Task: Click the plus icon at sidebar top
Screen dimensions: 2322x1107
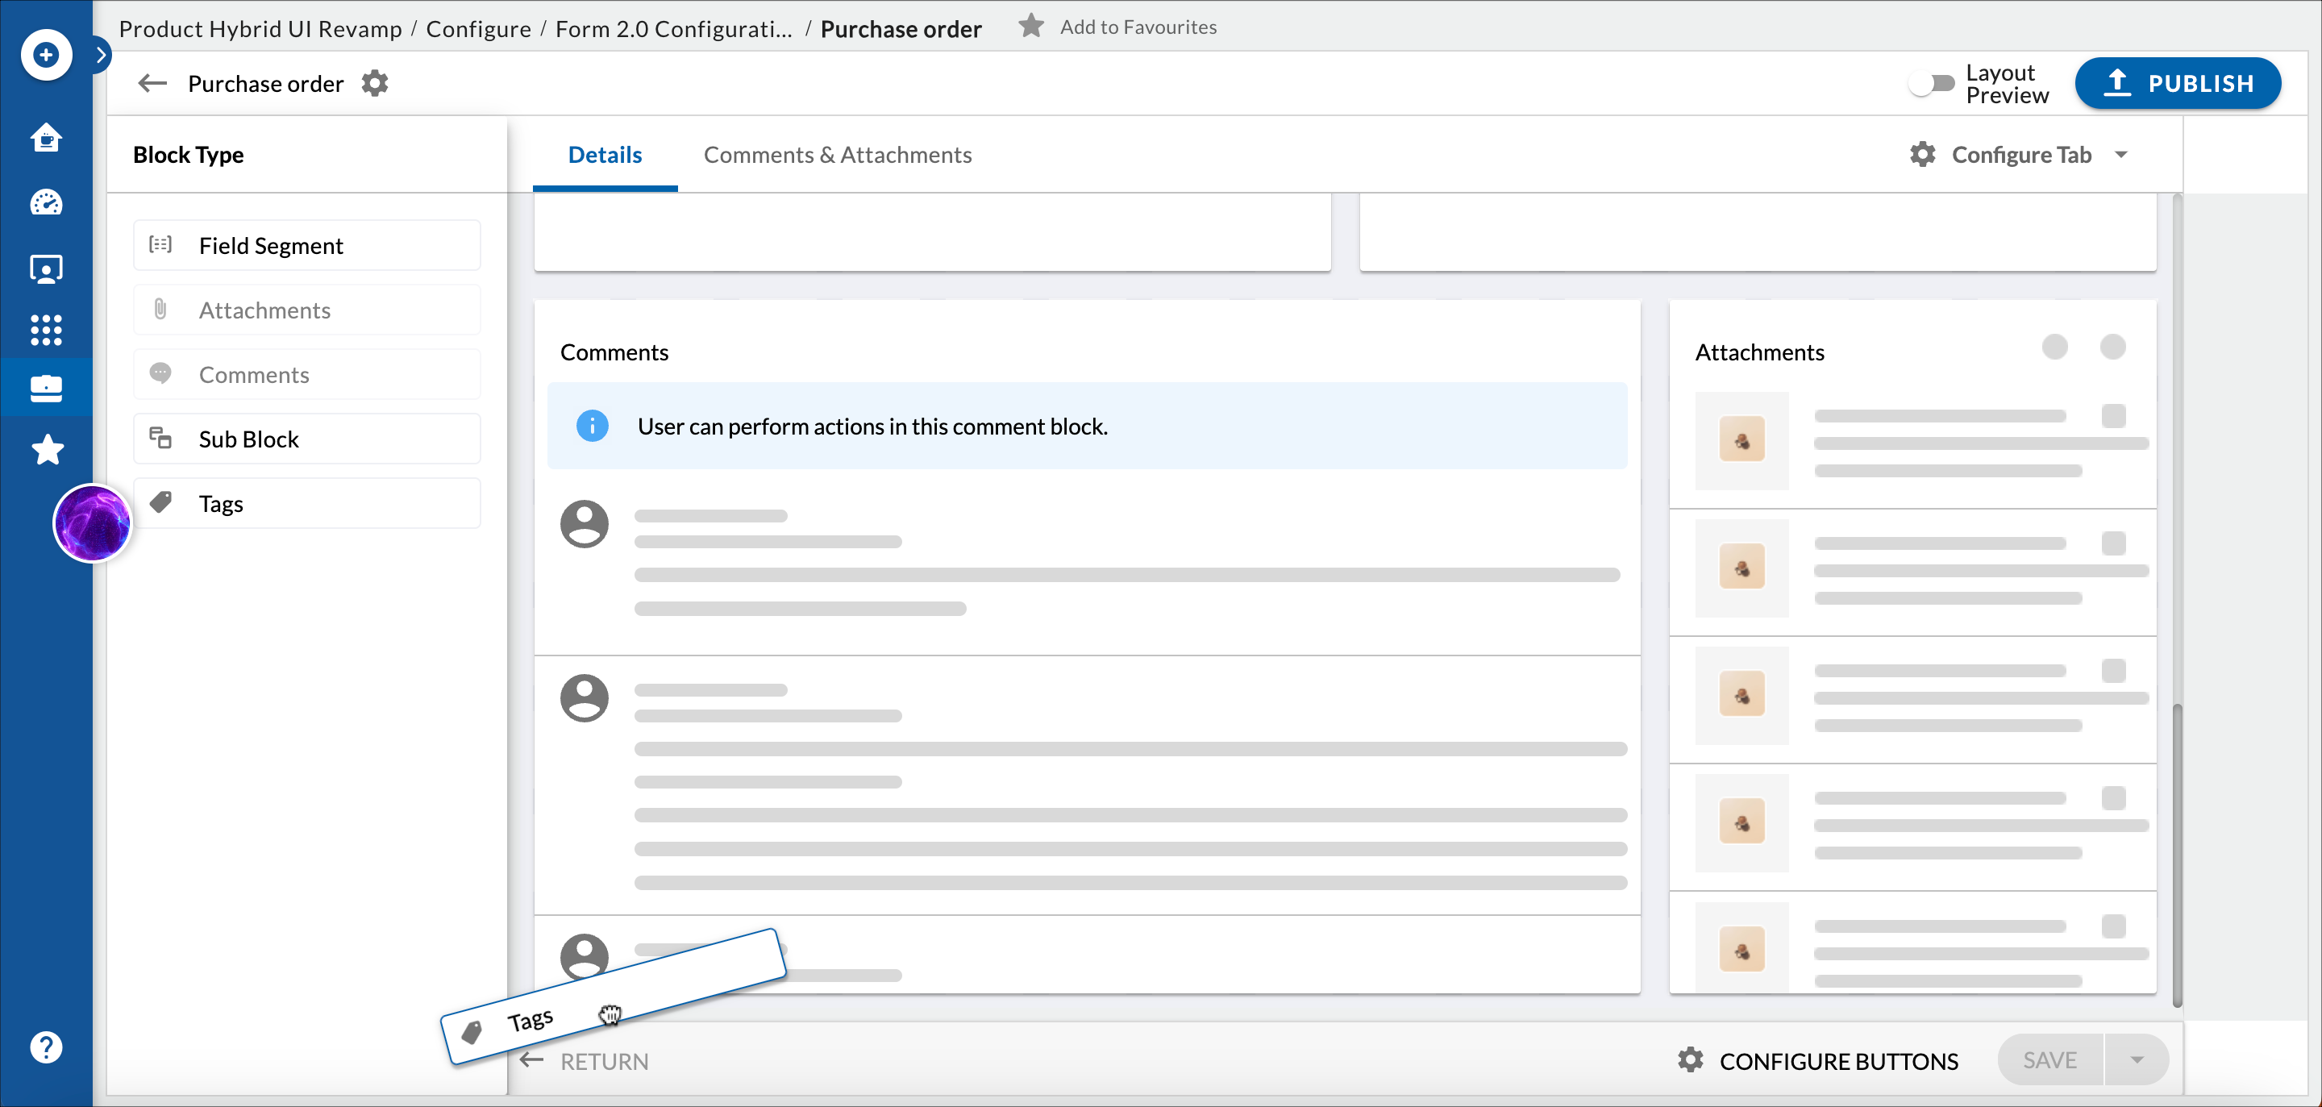Action: coord(45,54)
